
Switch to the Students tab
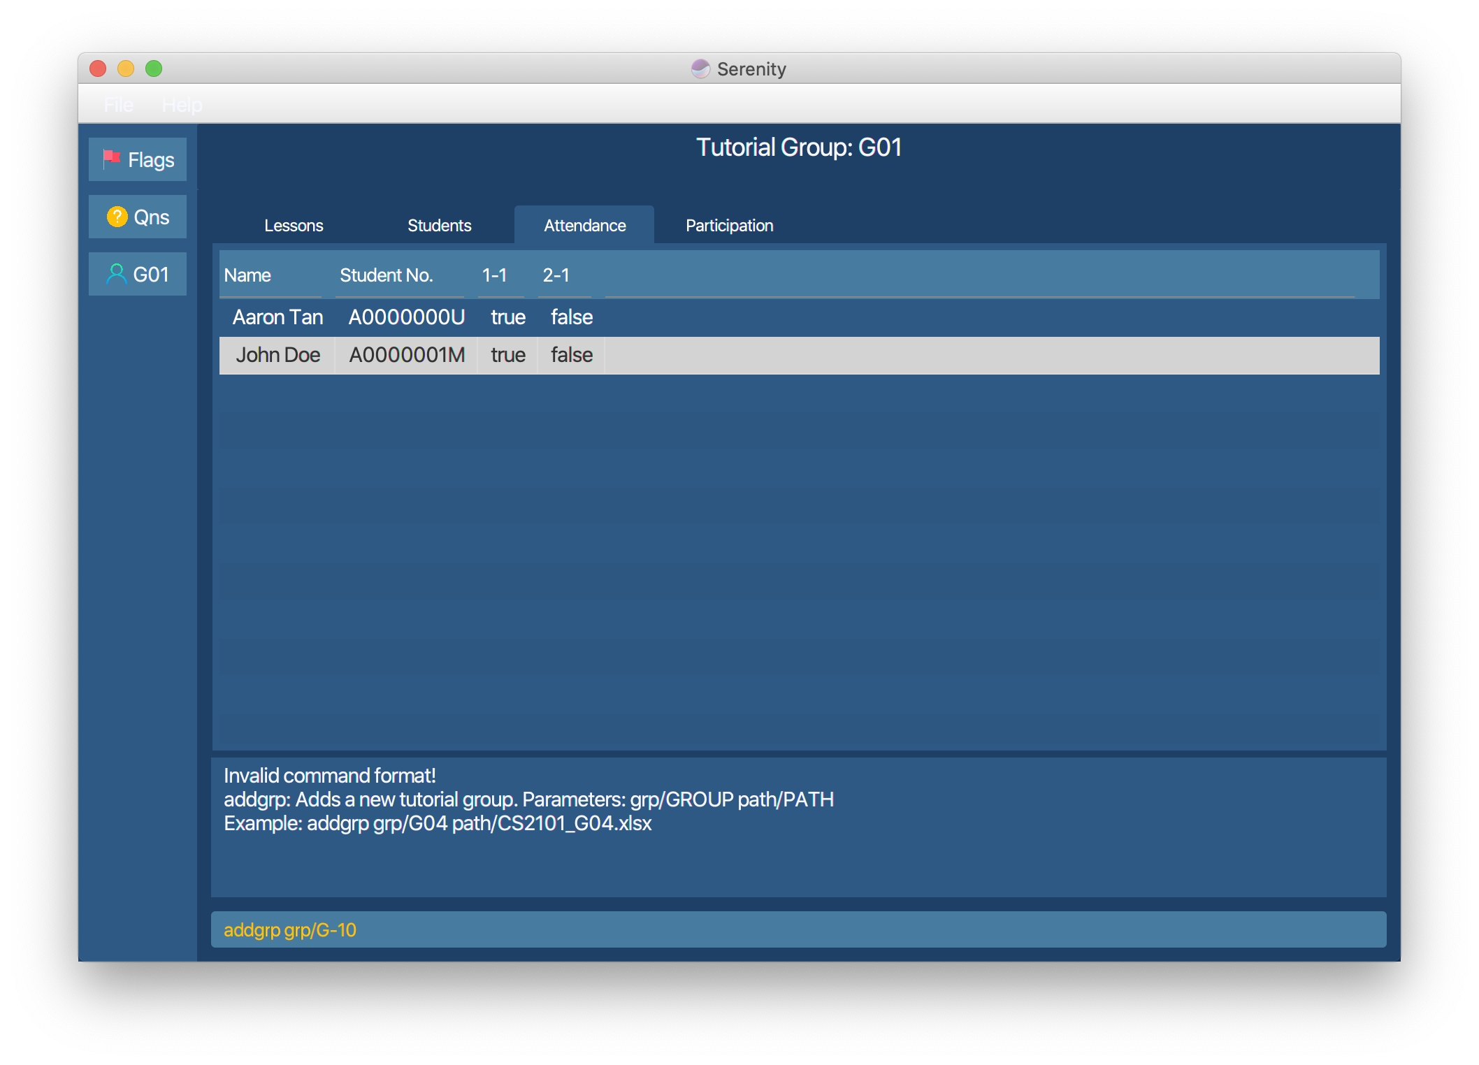point(439,226)
